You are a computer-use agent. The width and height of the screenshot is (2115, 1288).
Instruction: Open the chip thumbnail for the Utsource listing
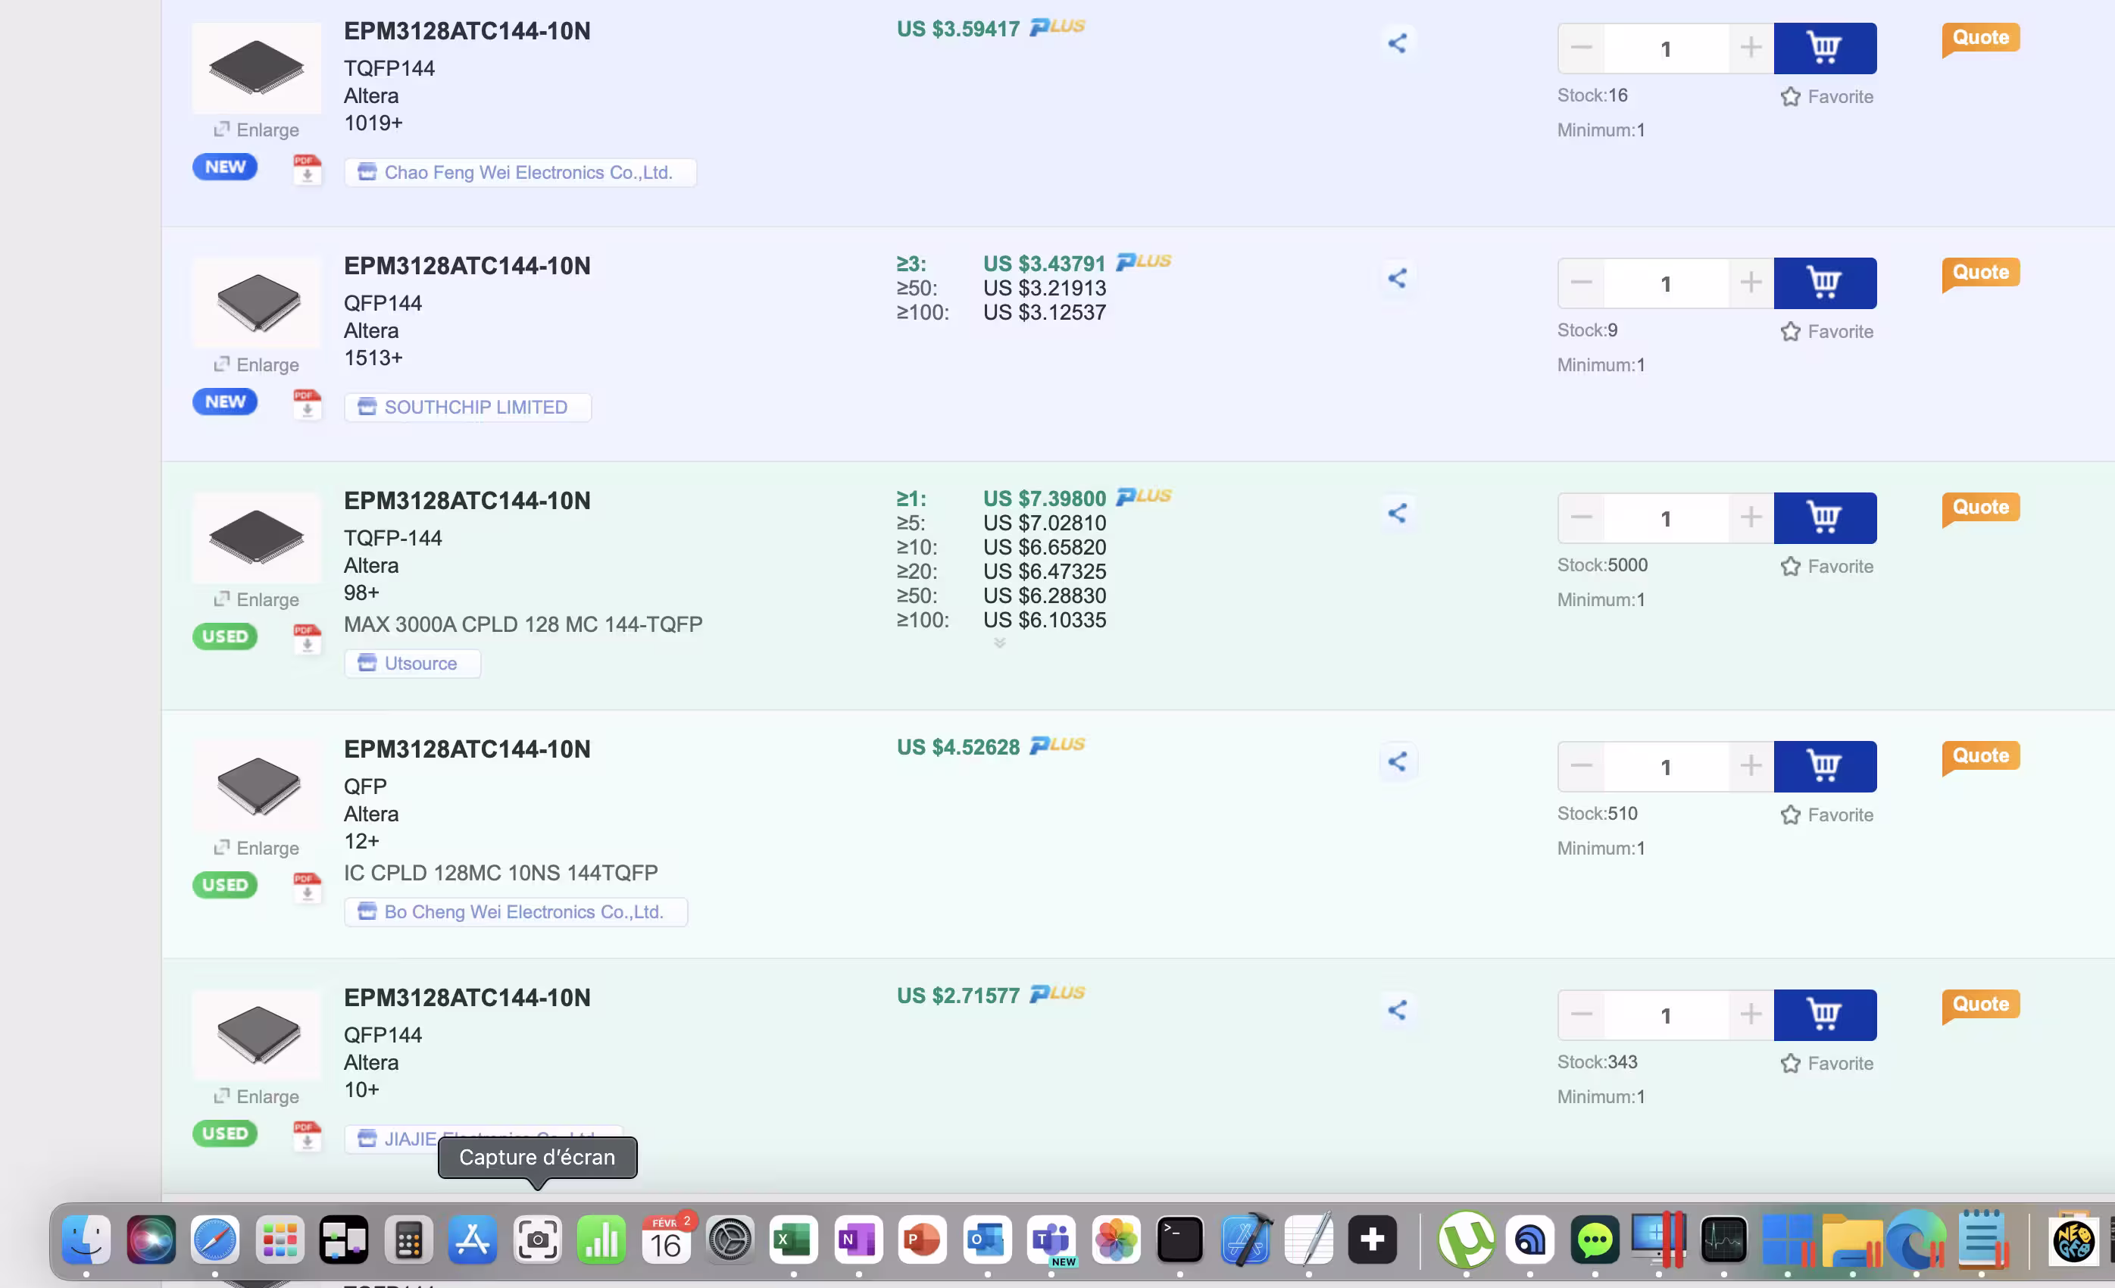coord(257,537)
